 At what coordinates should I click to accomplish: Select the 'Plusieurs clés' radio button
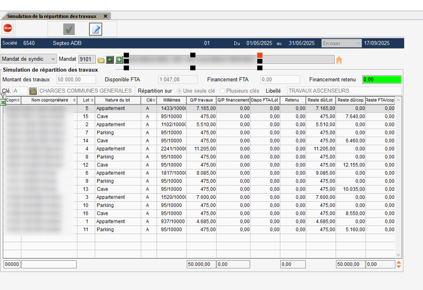pos(222,91)
